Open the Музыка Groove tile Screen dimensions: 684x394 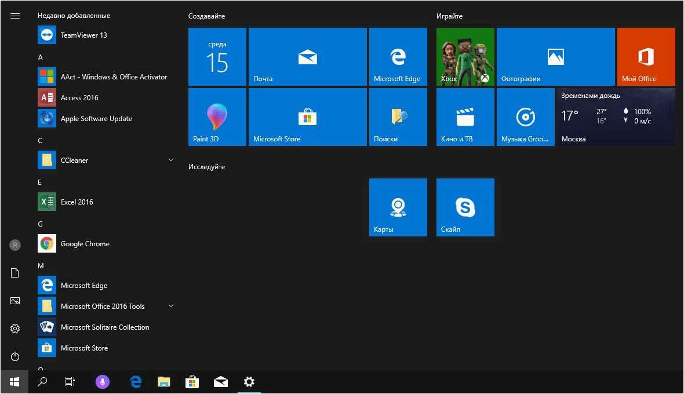(526, 117)
